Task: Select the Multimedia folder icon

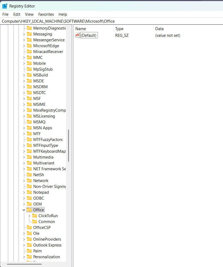Action: [x=29, y=157]
